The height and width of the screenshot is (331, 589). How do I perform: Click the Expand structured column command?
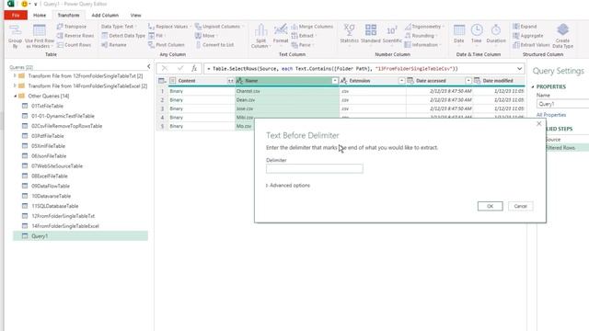525,27
